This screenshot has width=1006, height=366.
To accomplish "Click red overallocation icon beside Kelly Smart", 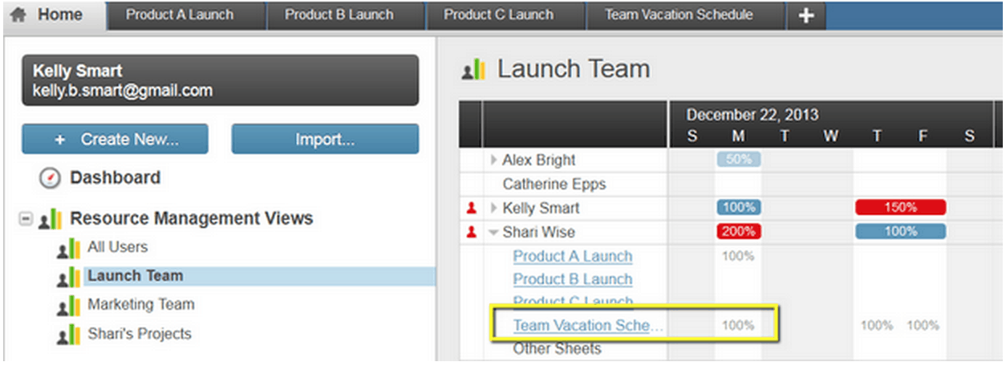I will tap(472, 209).
